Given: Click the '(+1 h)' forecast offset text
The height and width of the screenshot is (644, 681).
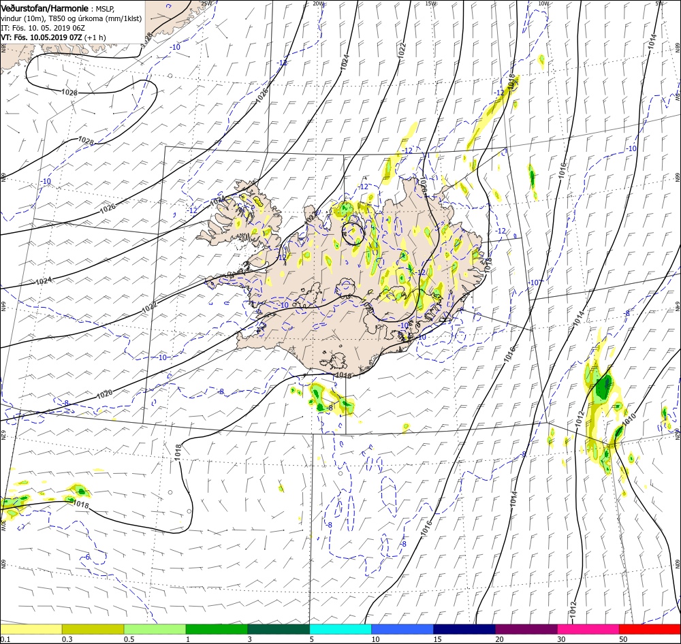Looking at the screenshot, I should tap(95, 37).
